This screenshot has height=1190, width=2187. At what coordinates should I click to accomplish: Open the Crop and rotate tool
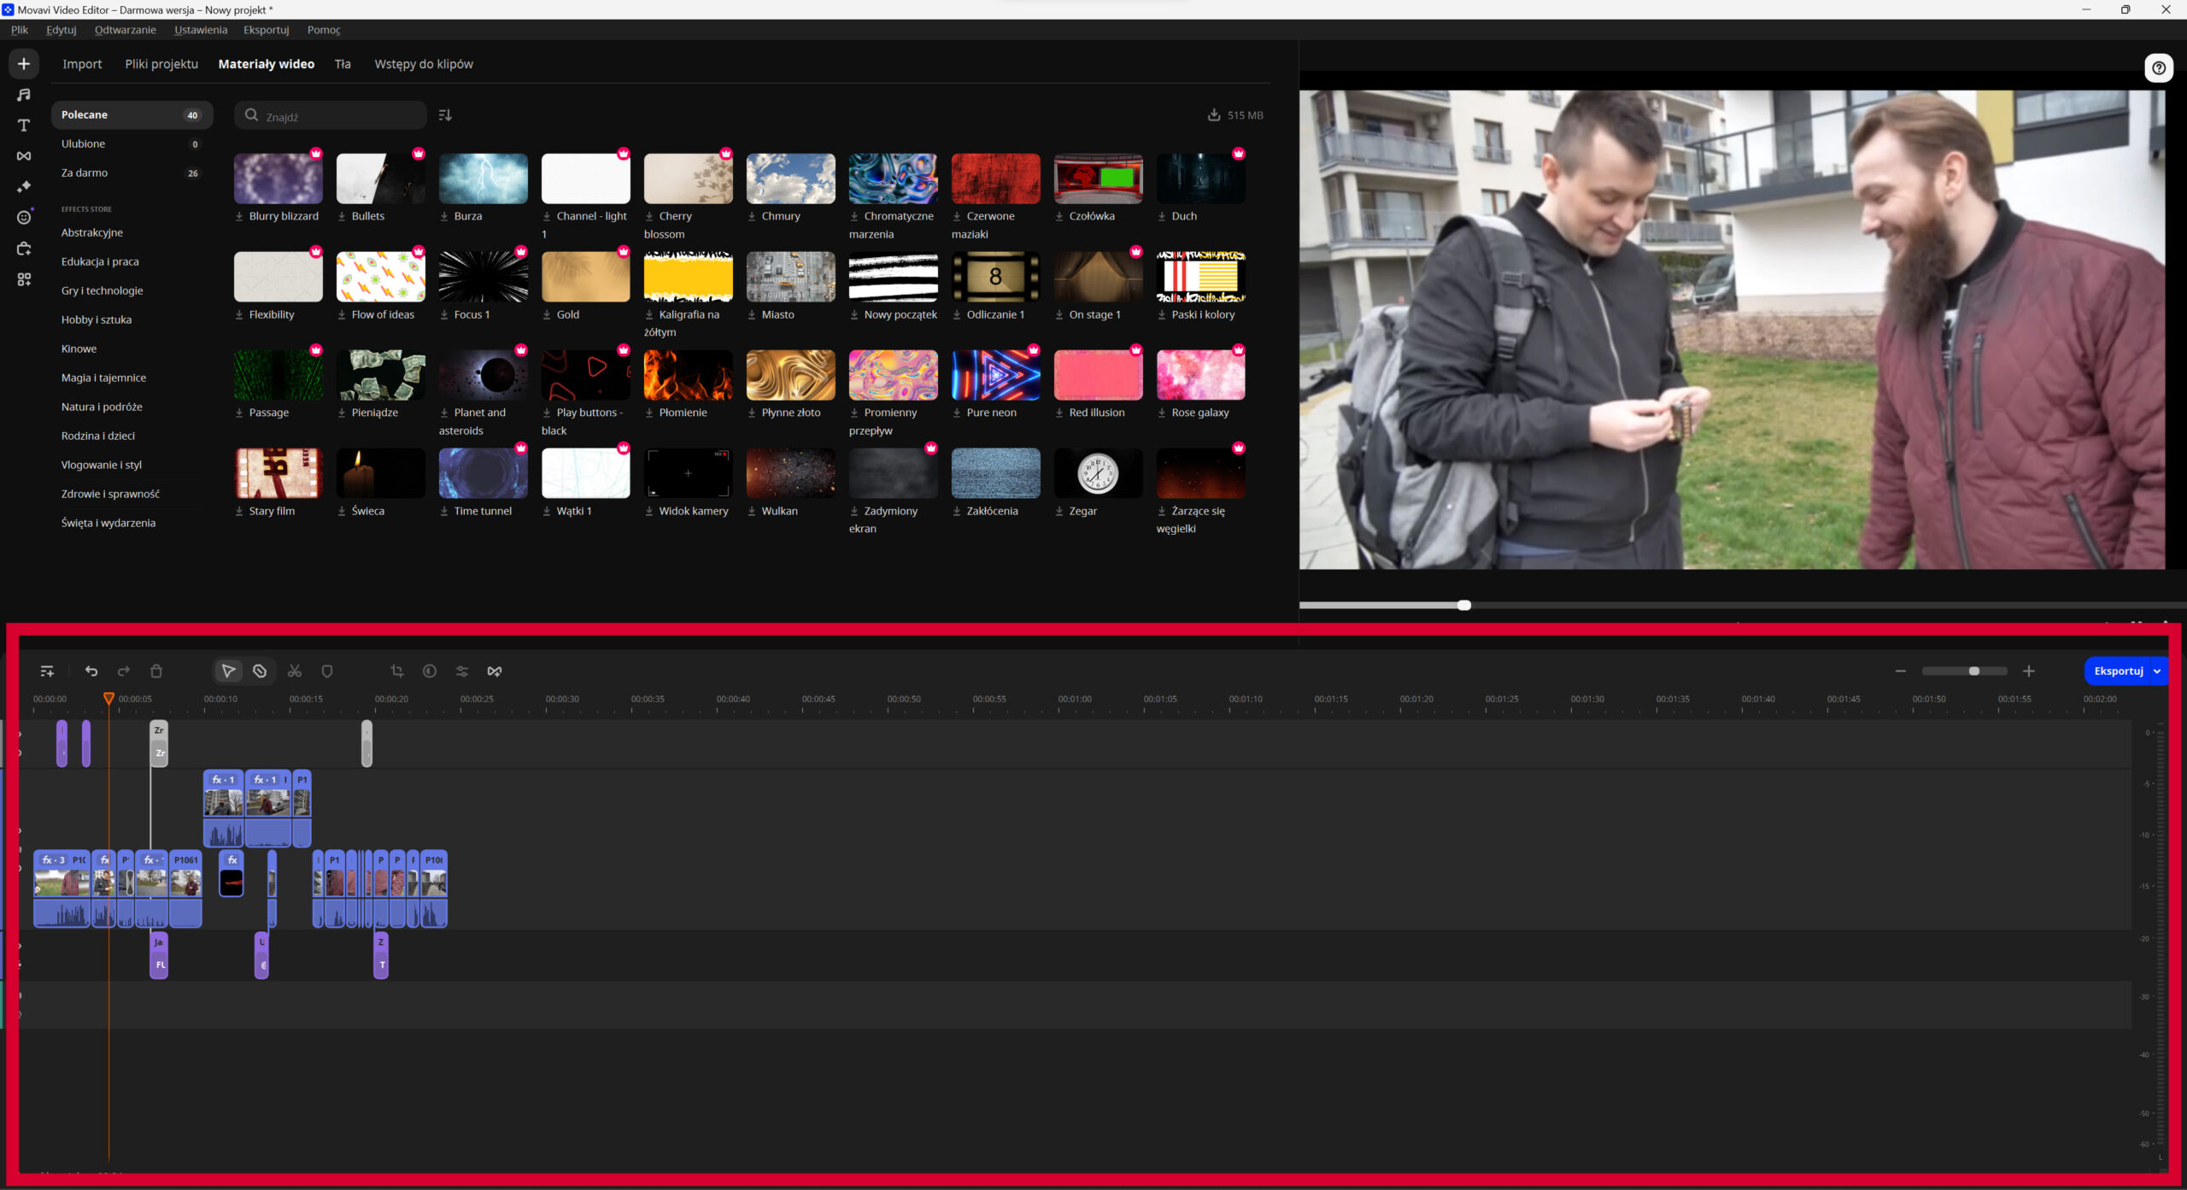[x=396, y=671]
